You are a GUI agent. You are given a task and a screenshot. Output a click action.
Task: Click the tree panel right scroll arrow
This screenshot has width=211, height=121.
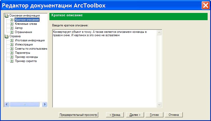pos(44,104)
